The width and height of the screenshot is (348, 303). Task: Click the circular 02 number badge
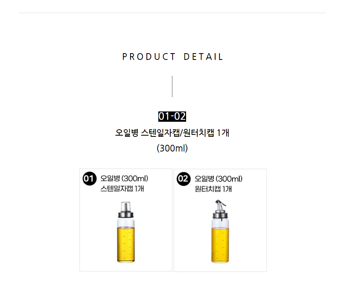(184, 179)
